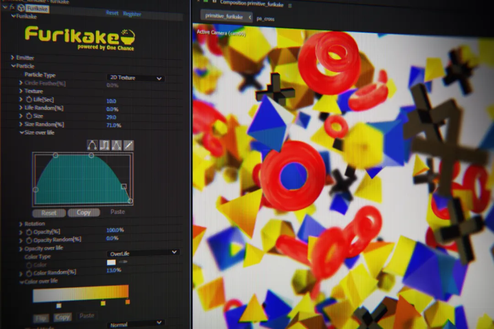494x329 pixels.
Task: Select the square step curve preset icon
Action: tap(104, 145)
